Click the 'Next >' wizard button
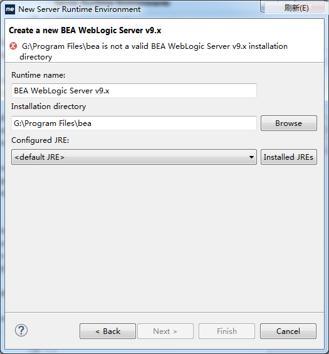The height and width of the screenshot is (354, 329). click(165, 331)
